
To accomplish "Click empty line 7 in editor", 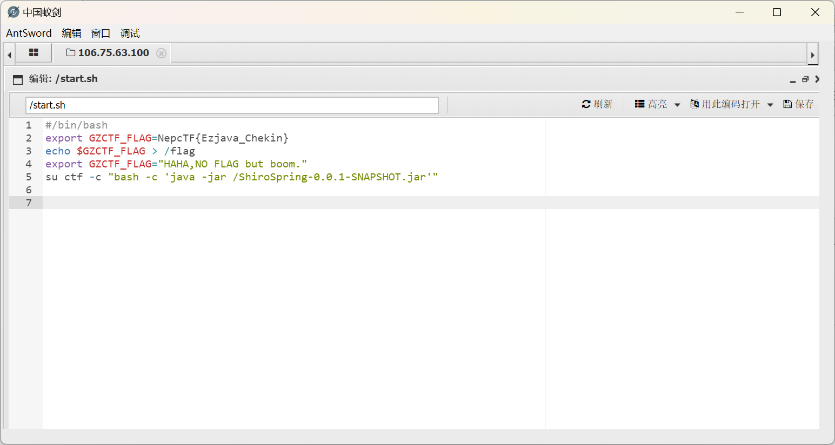I will click(x=431, y=203).
